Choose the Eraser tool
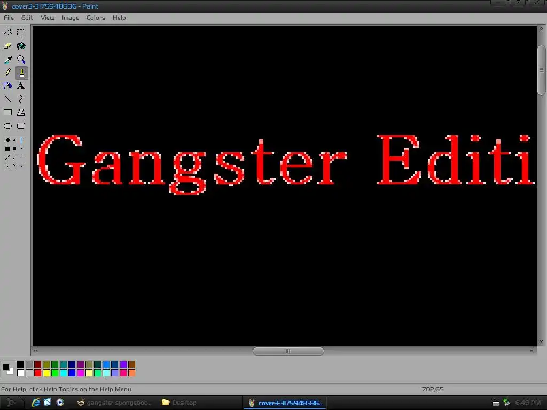The image size is (547, 410). click(7, 46)
